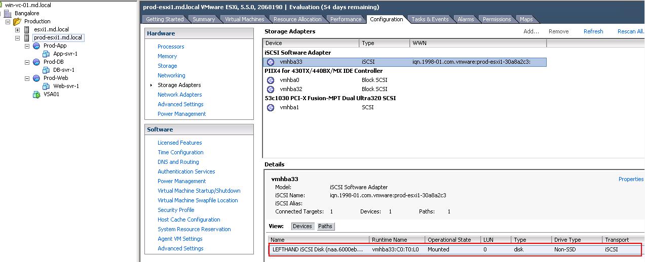This screenshot has height=262, width=645.
Task: Click the VSA01 powered-on VM icon
Action: pos(36,94)
